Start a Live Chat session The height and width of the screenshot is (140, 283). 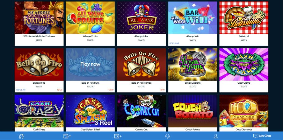tap(262, 136)
